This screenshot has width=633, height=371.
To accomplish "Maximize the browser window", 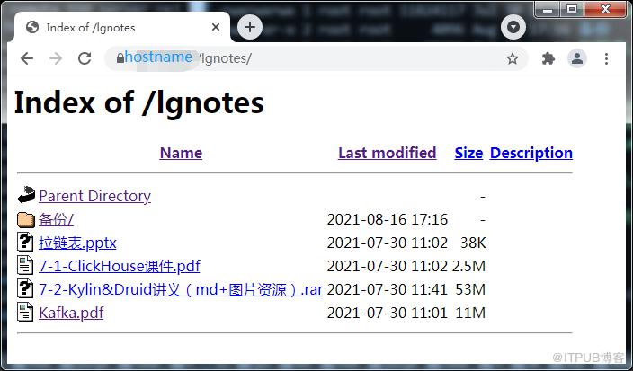I will click(x=572, y=9).
